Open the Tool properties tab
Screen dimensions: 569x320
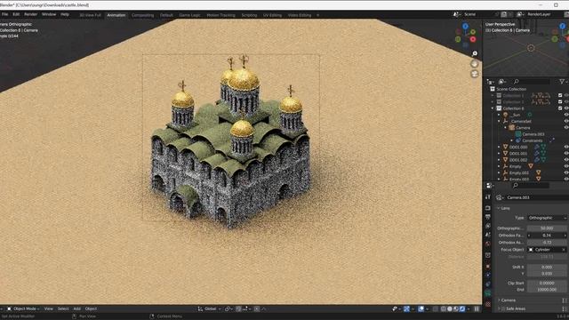pyautogui.click(x=488, y=197)
